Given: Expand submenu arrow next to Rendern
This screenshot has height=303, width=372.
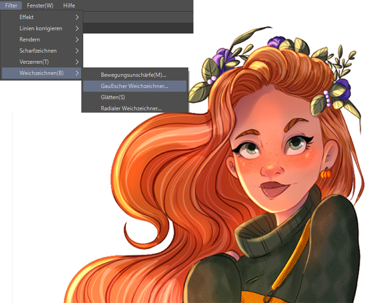Looking at the screenshot, I should point(77,40).
